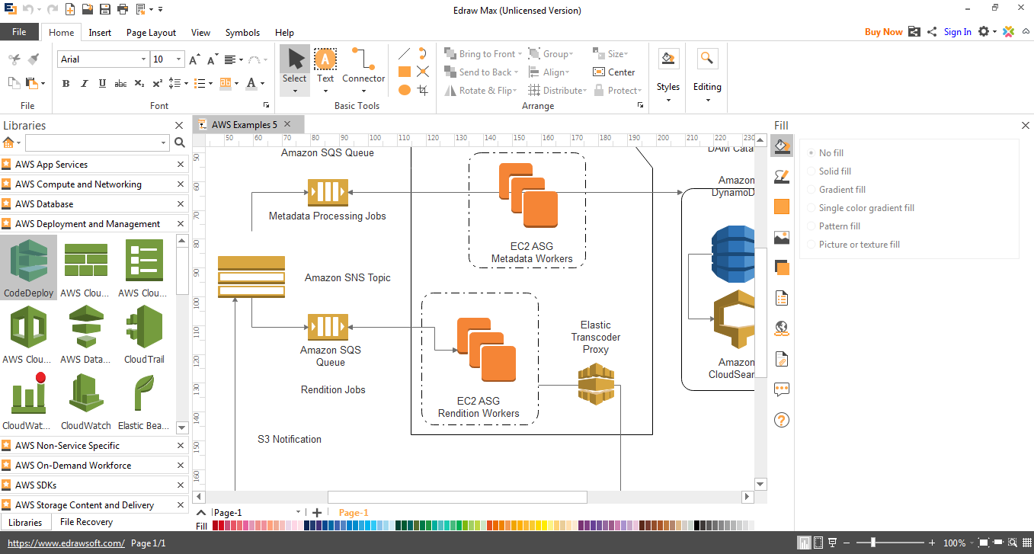Image resolution: width=1034 pixels, height=554 pixels.
Task: Toggle subscript formatting
Action: pos(139,83)
